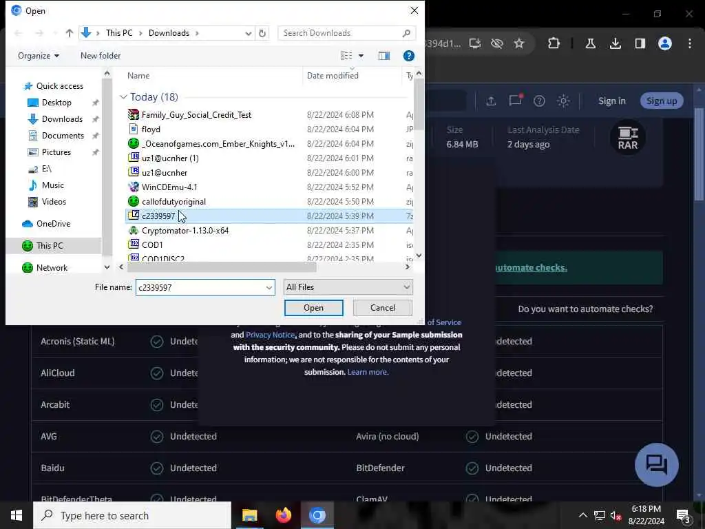Click the Search Downloads field
Viewport: 705px width, 529px height.
click(x=346, y=33)
